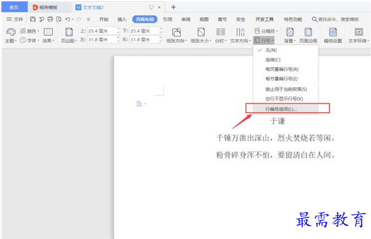371x239 pixels.
Task: Open the 文字环绕 text wrap dropdown
Action: coord(359,36)
